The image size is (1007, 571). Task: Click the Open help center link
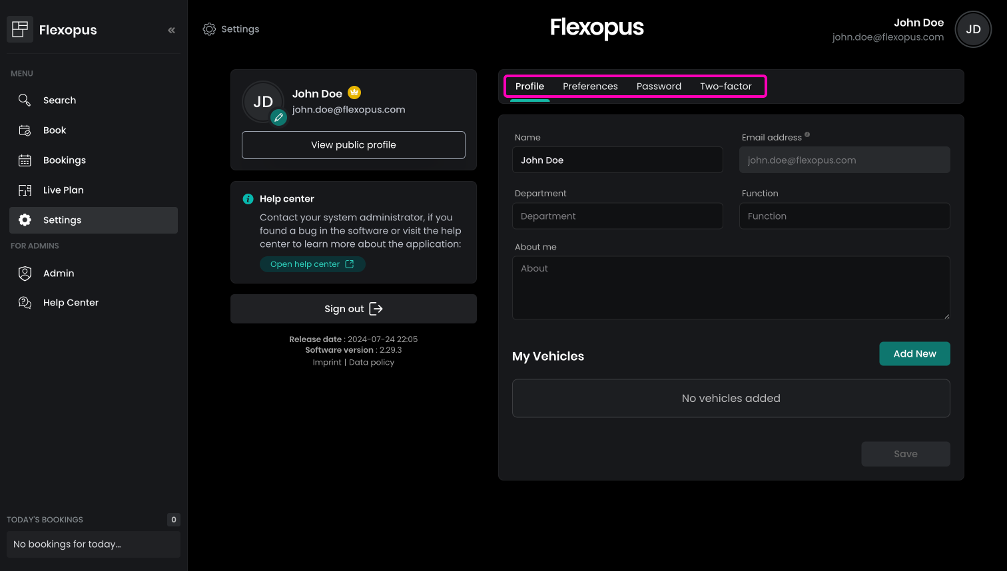[x=312, y=264]
